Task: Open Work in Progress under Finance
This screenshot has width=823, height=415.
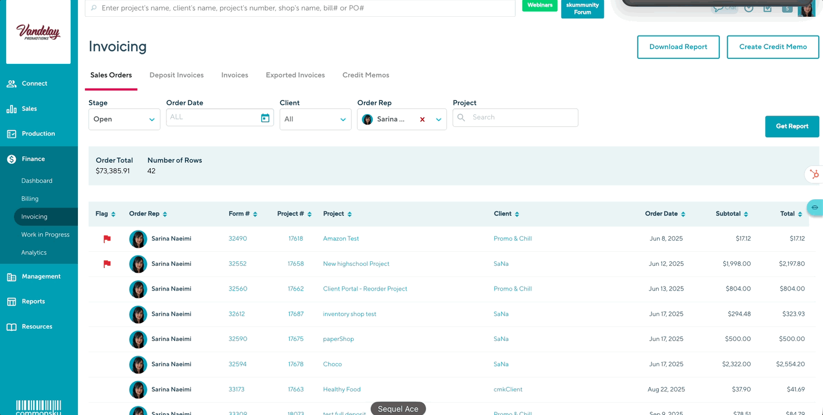Action: [x=45, y=235]
